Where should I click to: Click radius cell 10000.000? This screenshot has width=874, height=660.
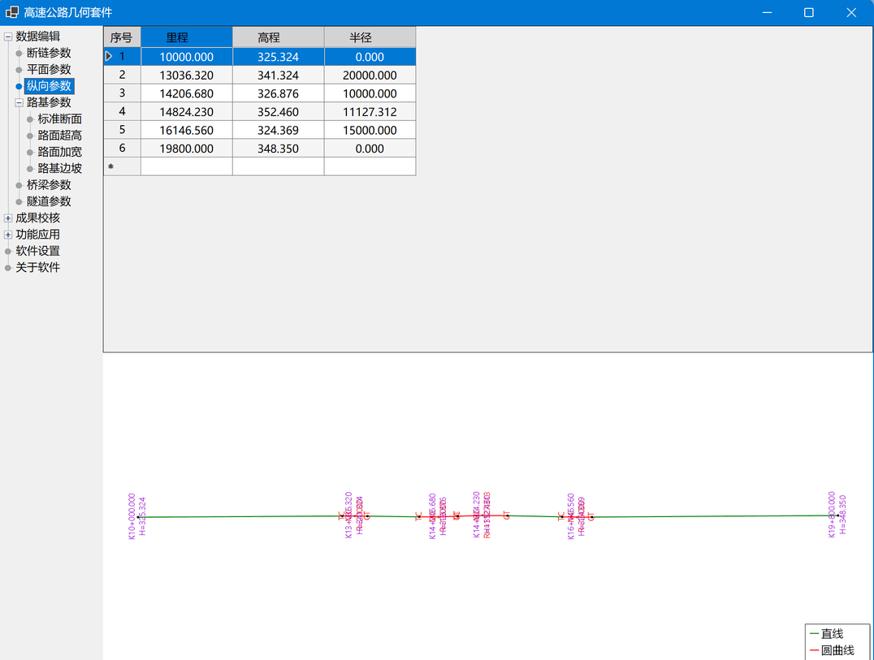pos(370,93)
